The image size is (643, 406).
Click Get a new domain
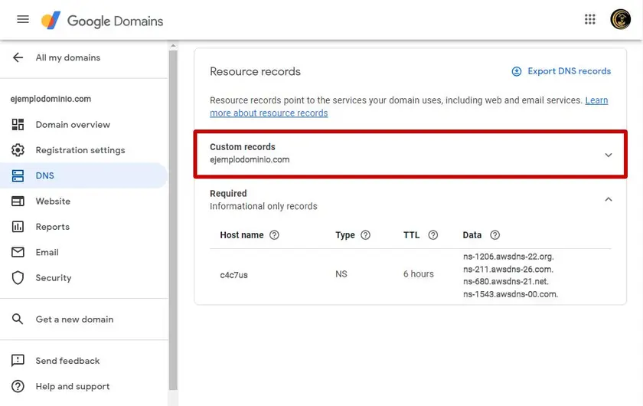click(x=75, y=319)
